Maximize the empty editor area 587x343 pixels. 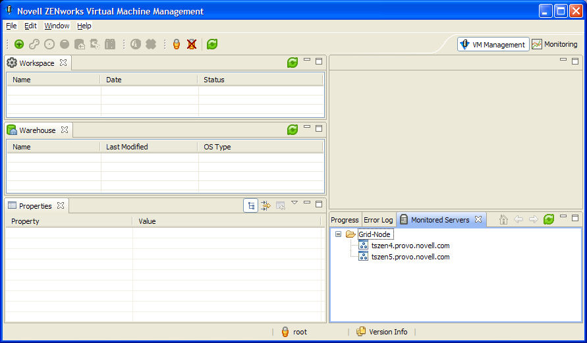(575, 61)
